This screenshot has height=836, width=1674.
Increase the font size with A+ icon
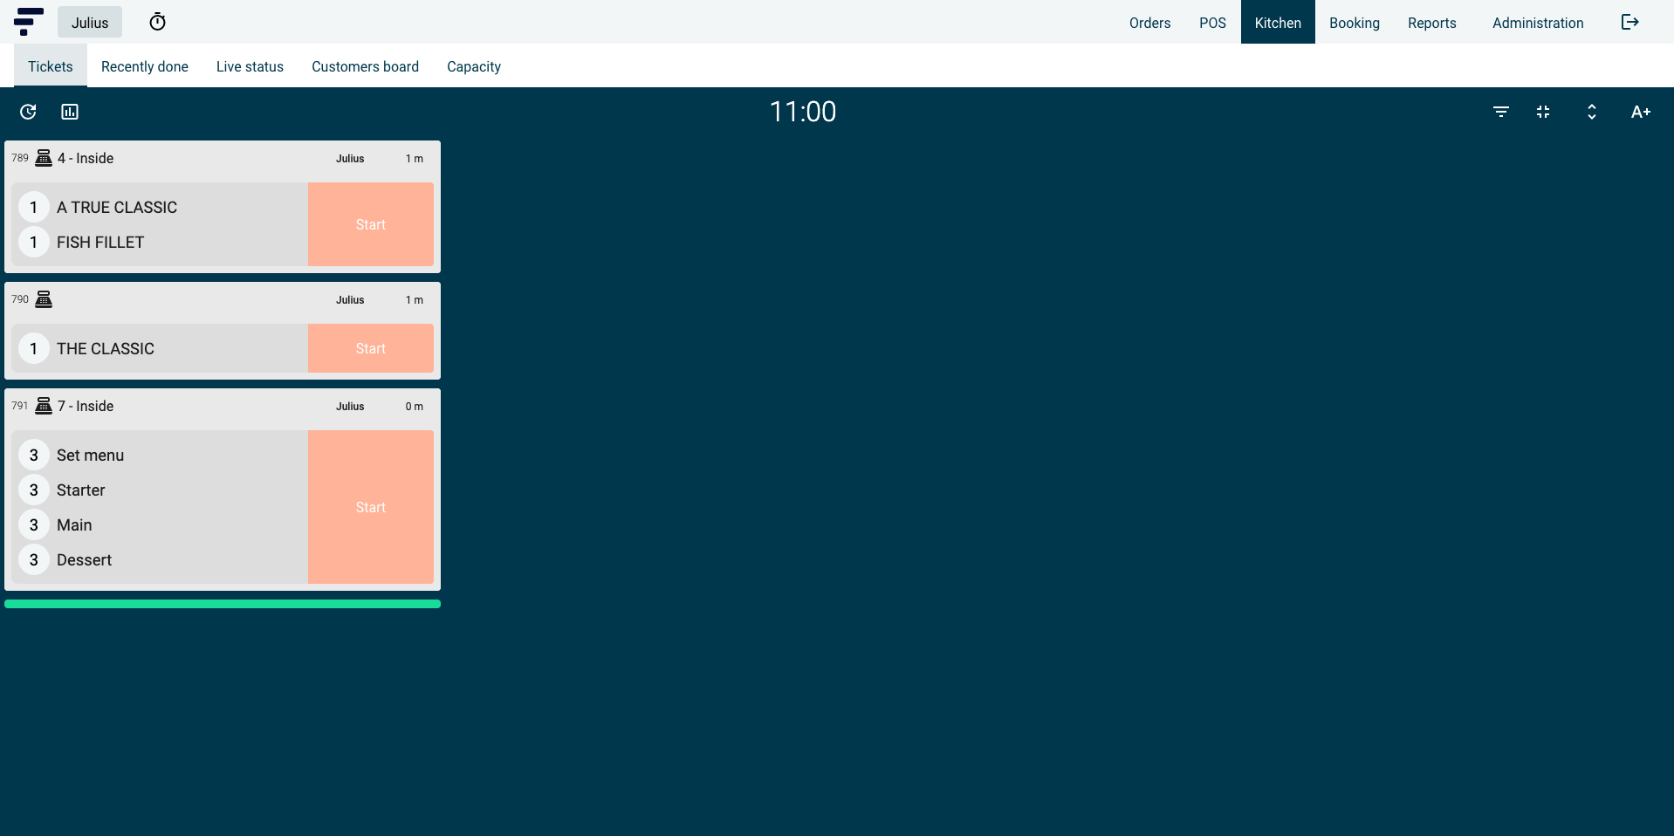tap(1640, 112)
